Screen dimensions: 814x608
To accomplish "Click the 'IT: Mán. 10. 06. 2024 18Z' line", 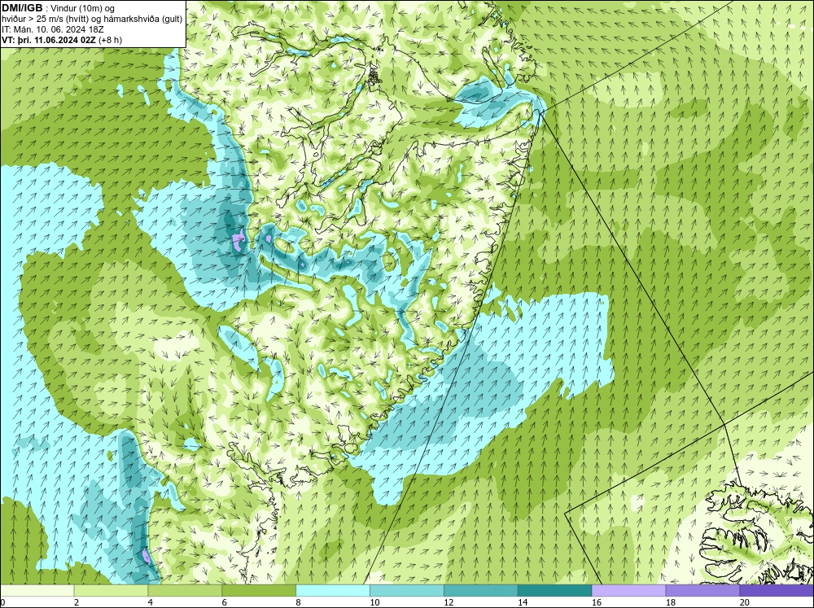I will (x=52, y=29).
